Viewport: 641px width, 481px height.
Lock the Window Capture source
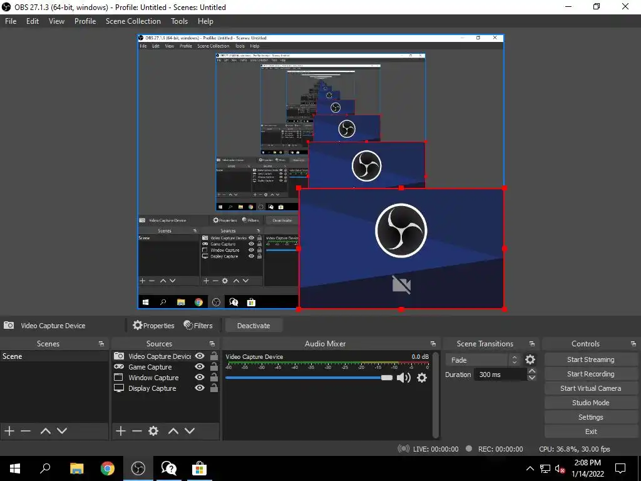[x=214, y=377]
